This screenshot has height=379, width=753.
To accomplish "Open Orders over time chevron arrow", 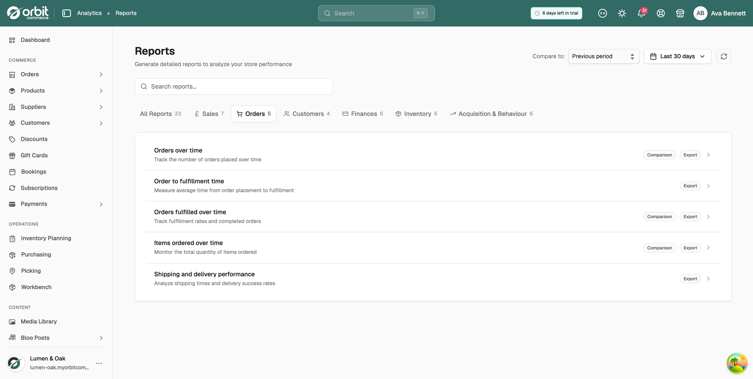I will (x=708, y=155).
